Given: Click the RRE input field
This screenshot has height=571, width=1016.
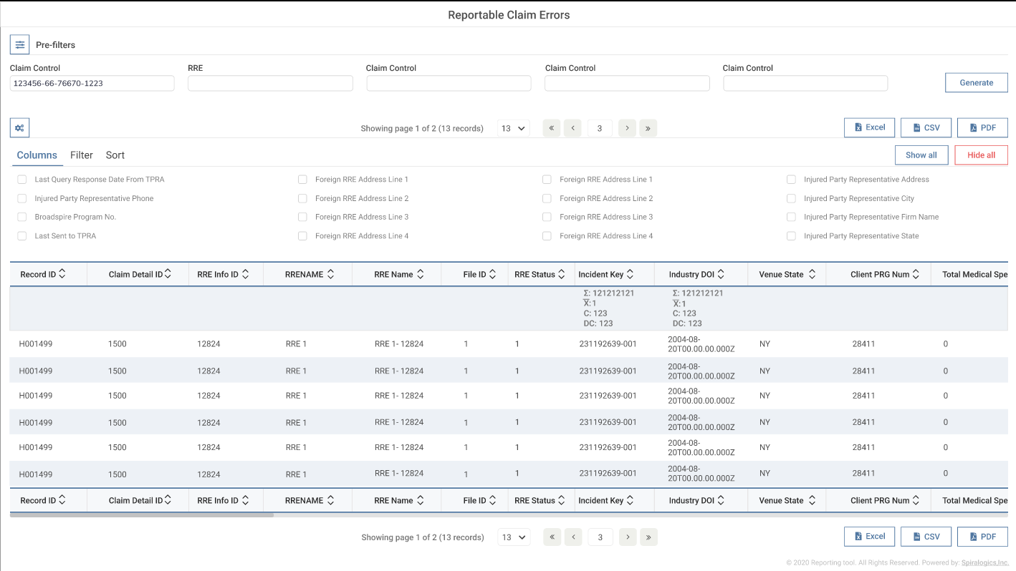Looking at the screenshot, I should [x=270, y=84].
